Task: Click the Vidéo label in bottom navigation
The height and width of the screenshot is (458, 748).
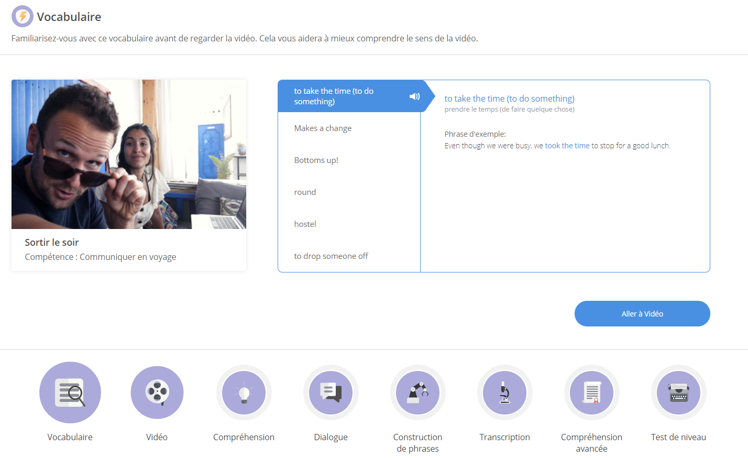Action: [x=157, y=437]
